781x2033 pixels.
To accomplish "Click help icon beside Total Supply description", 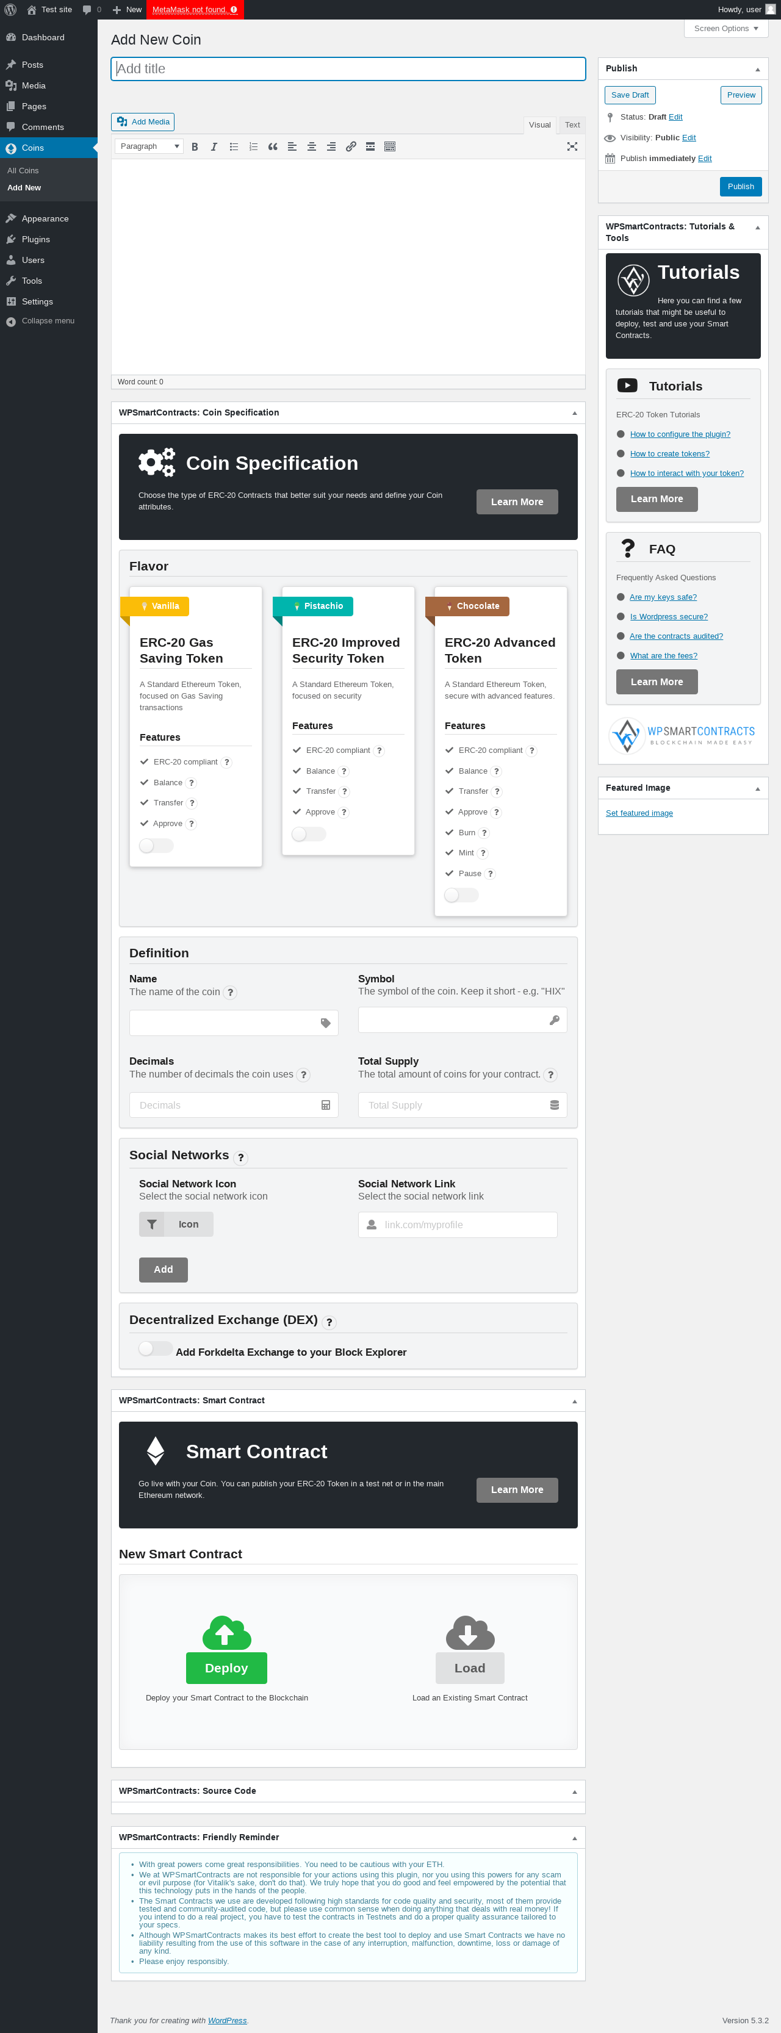I will (x=550, y=1075).
